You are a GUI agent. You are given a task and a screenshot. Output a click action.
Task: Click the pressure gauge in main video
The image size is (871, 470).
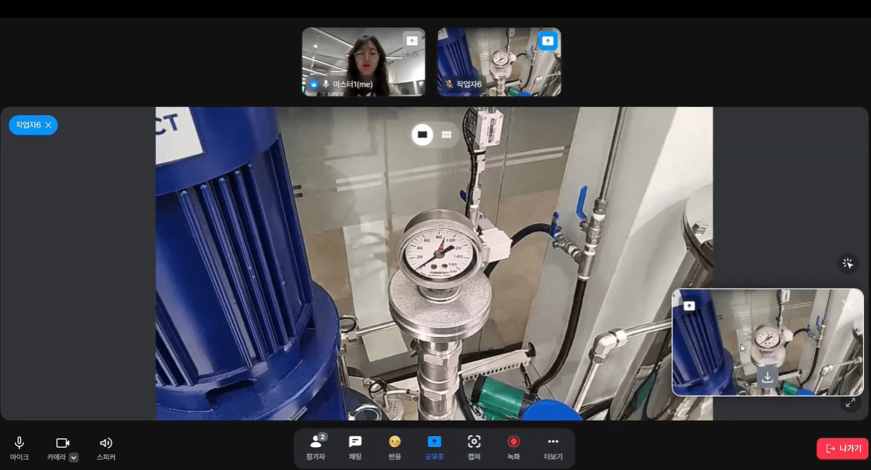(440, 251)
